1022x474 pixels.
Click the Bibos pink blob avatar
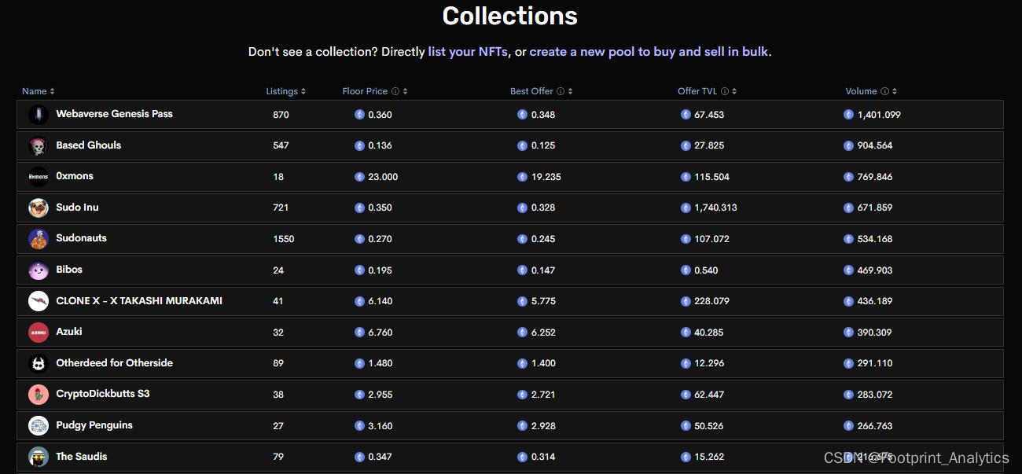pyautogui.click(x=39, y=270)
